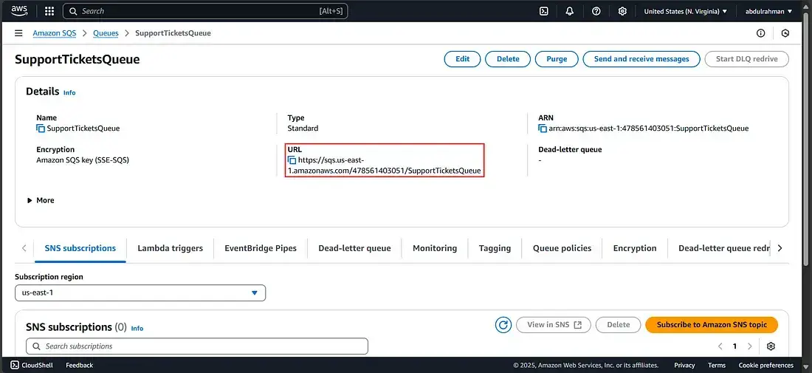Click Delete button in SNS subscriptions
The image size is (812, 373).
coord(619,325)
